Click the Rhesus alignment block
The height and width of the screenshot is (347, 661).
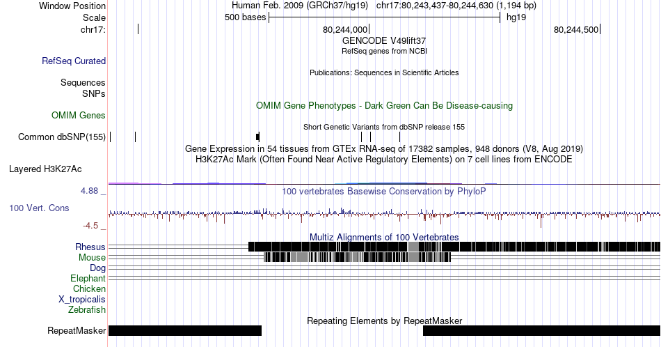click(x=454, y=247)
